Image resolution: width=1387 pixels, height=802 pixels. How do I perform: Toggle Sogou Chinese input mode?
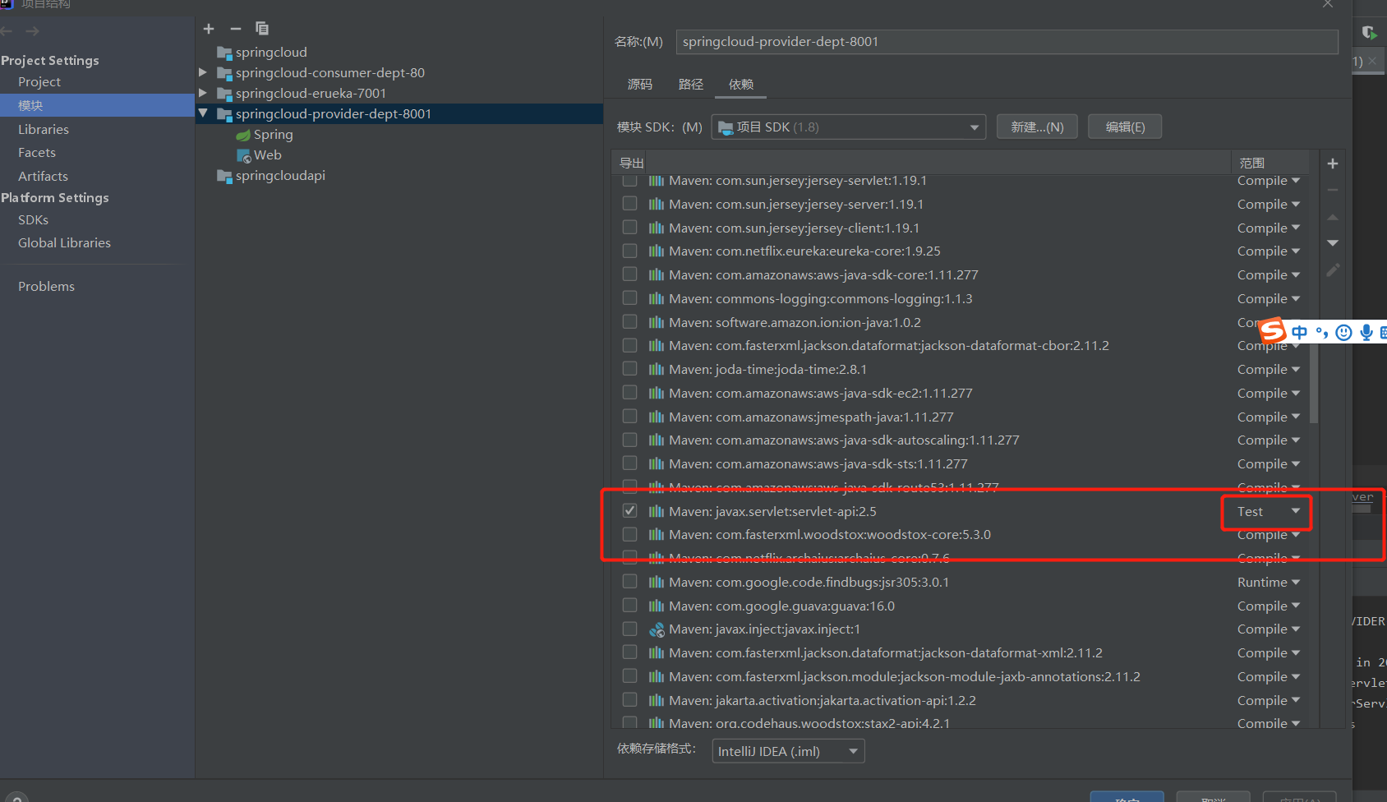click(1299, 332)
